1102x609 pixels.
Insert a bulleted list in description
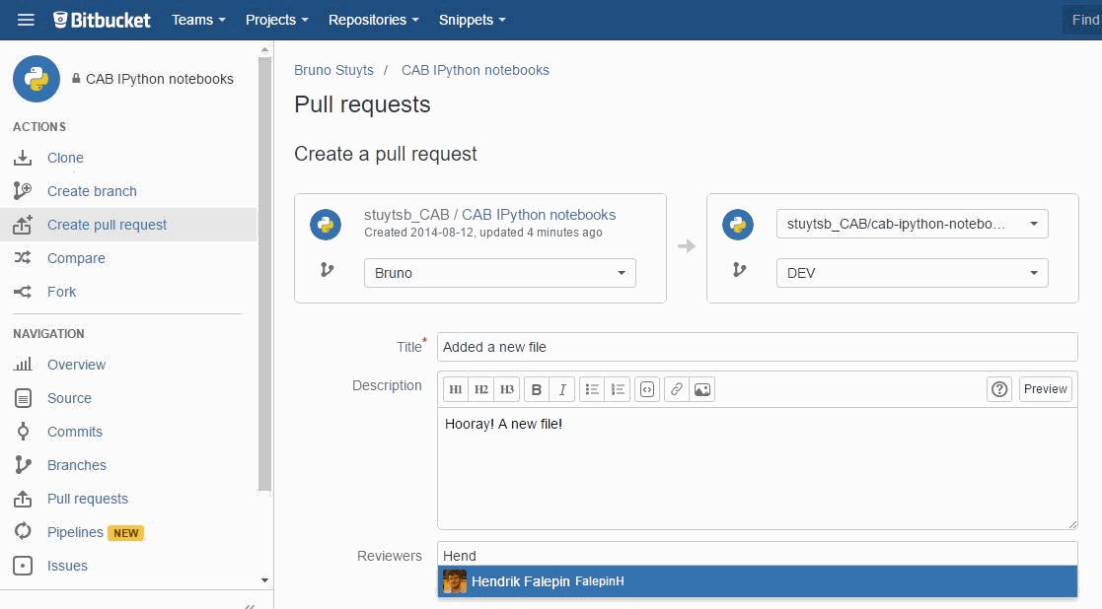coord(592,389)
